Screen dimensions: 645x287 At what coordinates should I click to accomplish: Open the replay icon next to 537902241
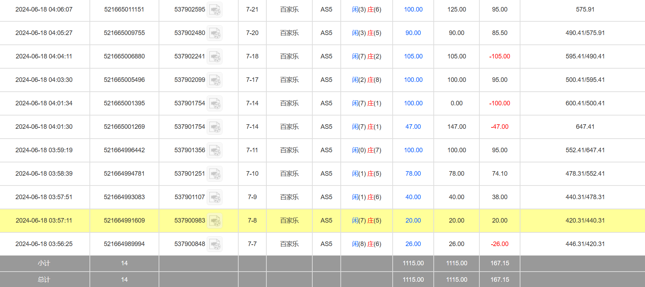[214, 57]
